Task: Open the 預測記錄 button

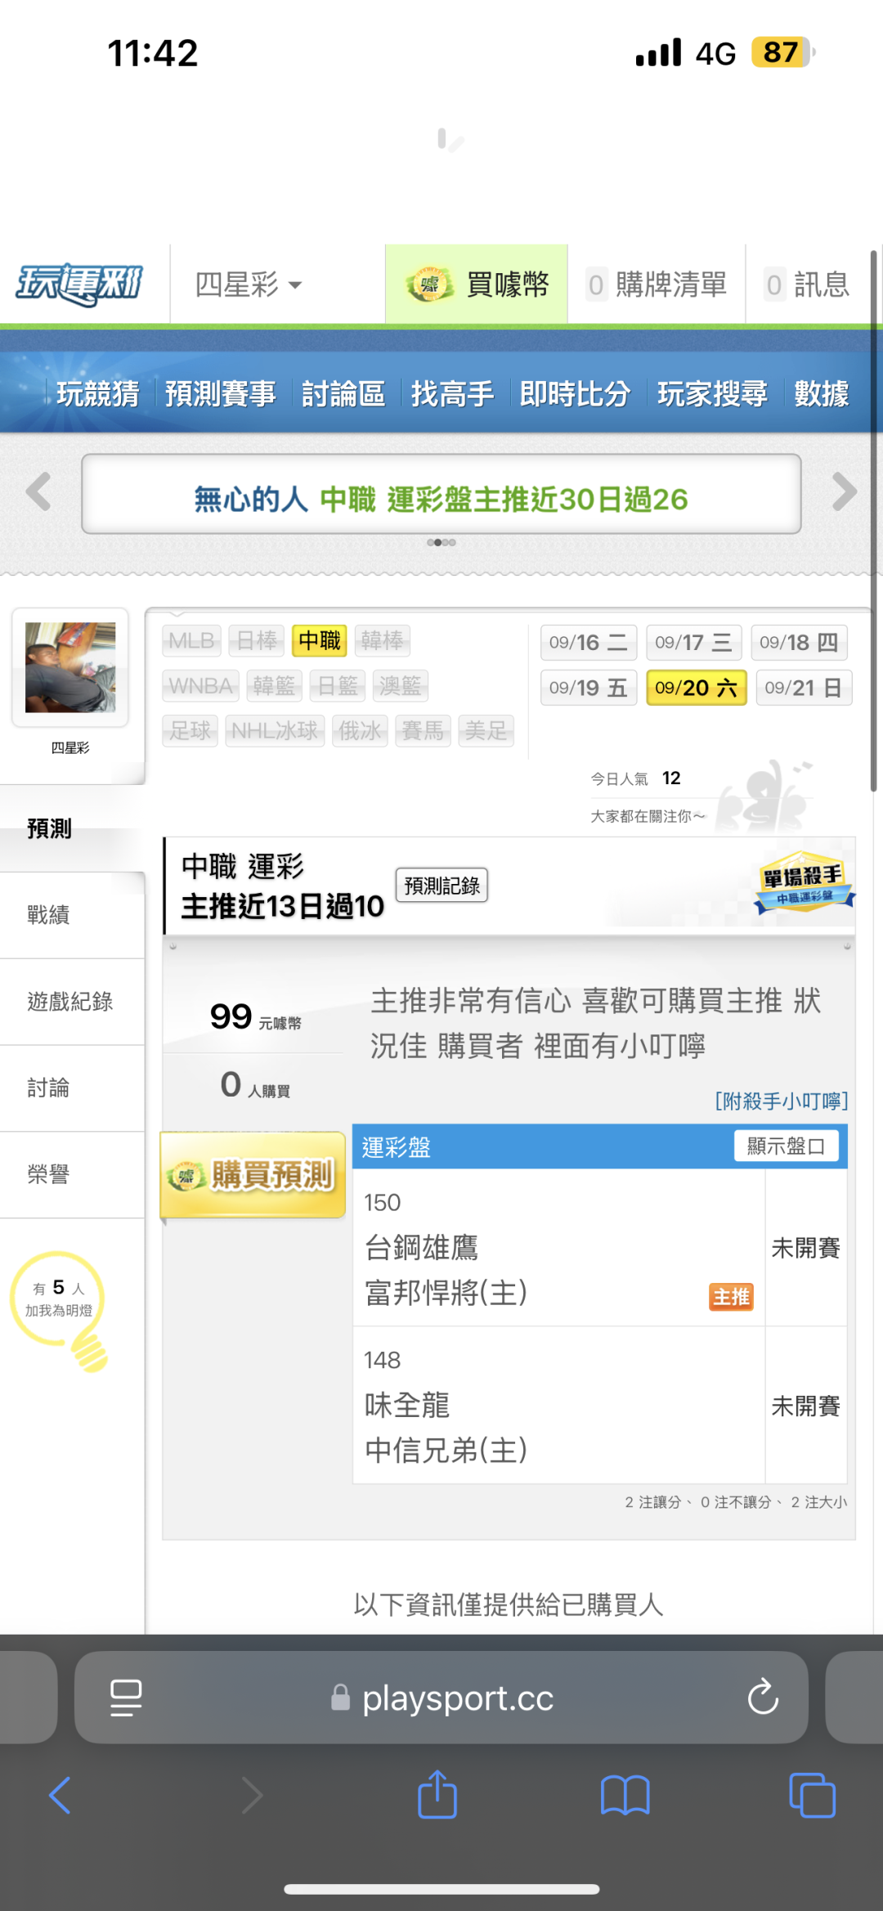Action: coord(441,886)
